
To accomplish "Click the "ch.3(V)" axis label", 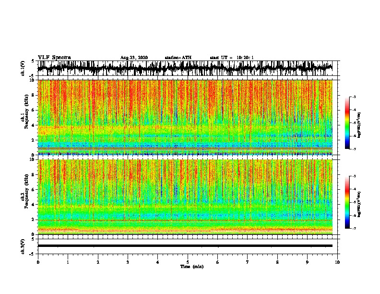I will (23, 246).
